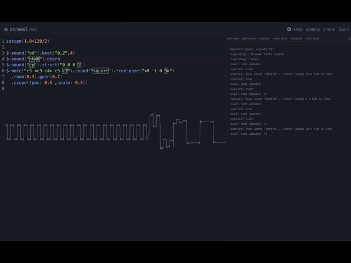Click the update button

point(313,29)
